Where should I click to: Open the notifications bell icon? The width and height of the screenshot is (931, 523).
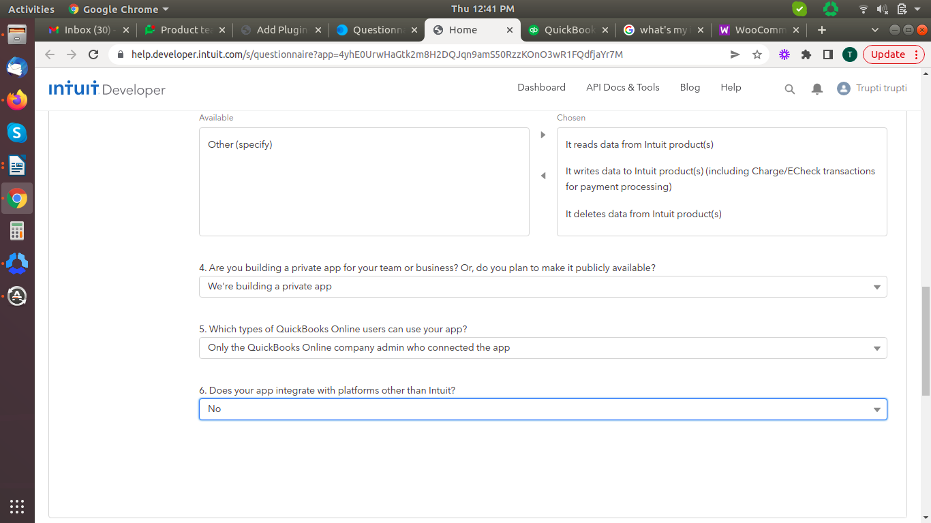click(816, 89)
